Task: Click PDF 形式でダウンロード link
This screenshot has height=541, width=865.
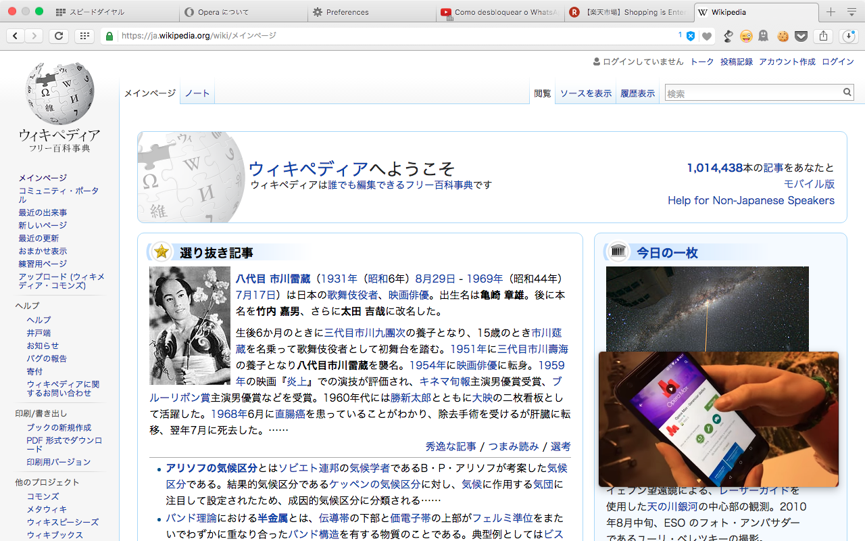Action: click(64, 445)
